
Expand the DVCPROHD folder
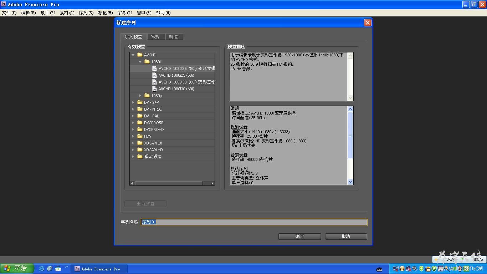pyautogui.click(x=133, y=130)
